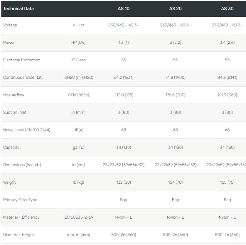
Task: Select the AS 10 column header
Action: coord(123,8)
